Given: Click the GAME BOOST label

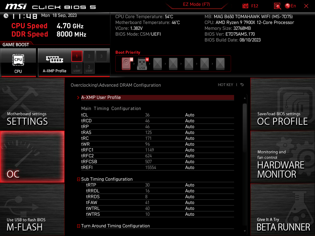Looking at the screenshot, I should (16, 45).
